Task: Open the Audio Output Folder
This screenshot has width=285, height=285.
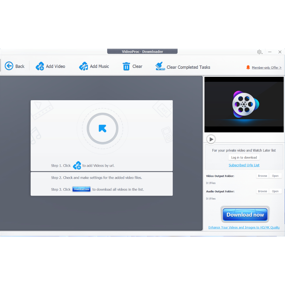Action: pyautogui.click(x=275, y=191)
